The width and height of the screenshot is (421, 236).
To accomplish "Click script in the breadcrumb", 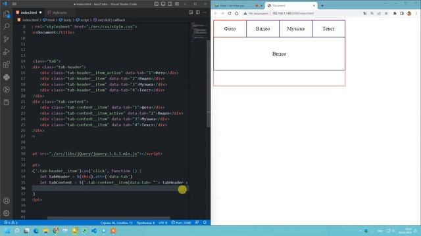I will coord(85,20).
